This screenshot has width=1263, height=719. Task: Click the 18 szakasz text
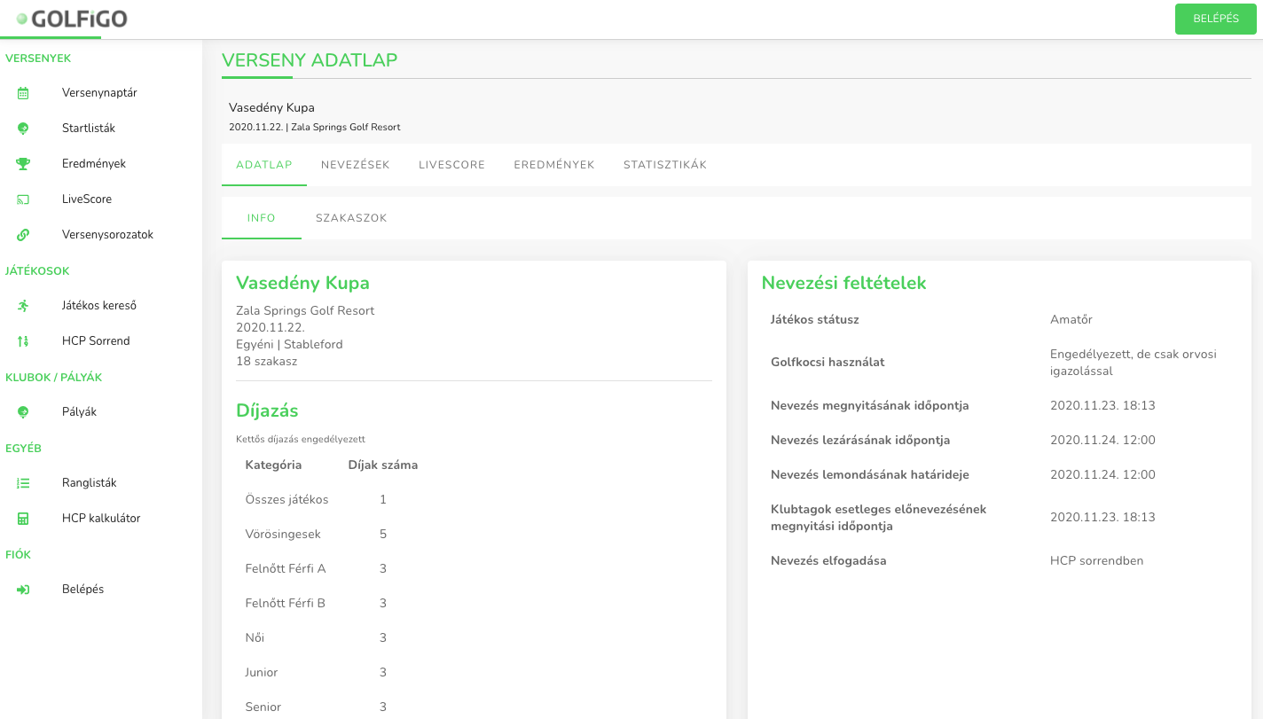click(x=267, y=362)
